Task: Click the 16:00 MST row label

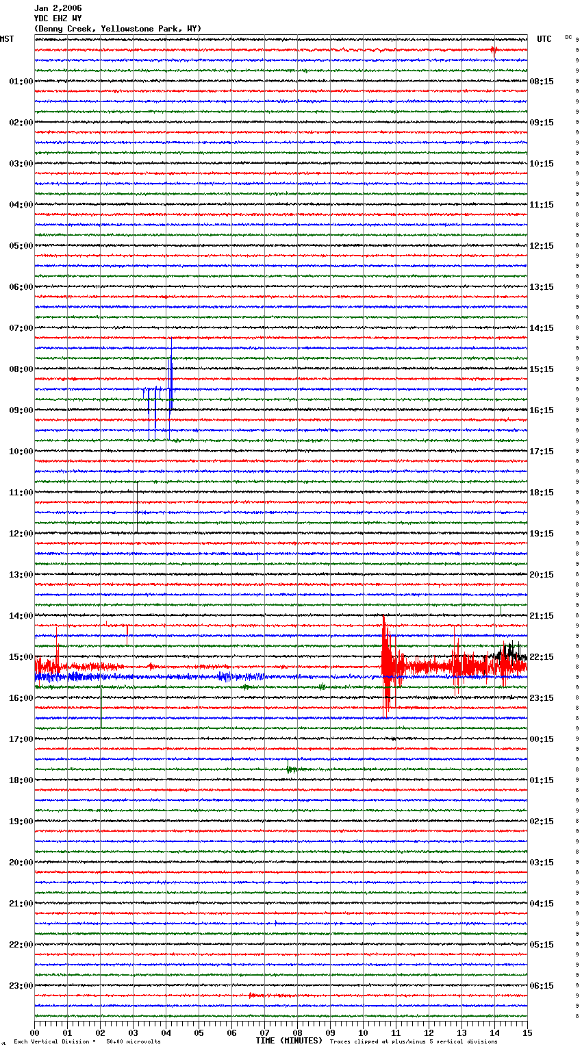Action: click(21, 698)
